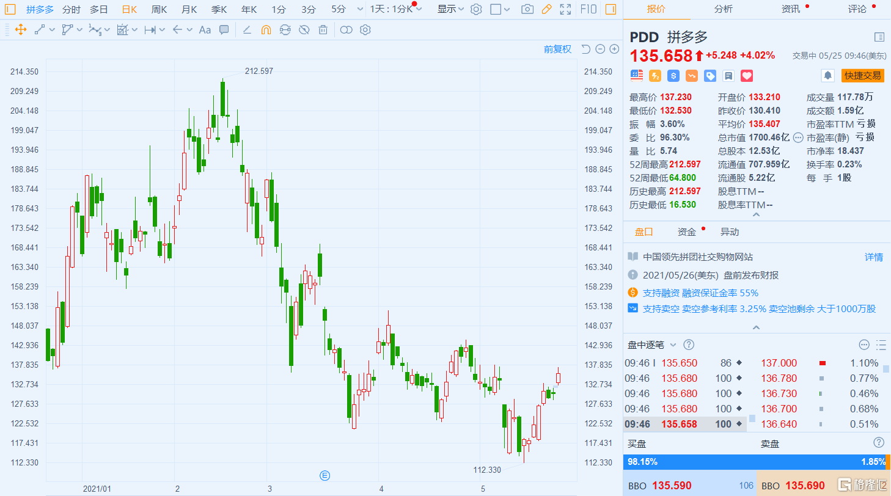Click the line style pen icon
Viewport: 891px width, 496px height.
click(x=247, y=29)
